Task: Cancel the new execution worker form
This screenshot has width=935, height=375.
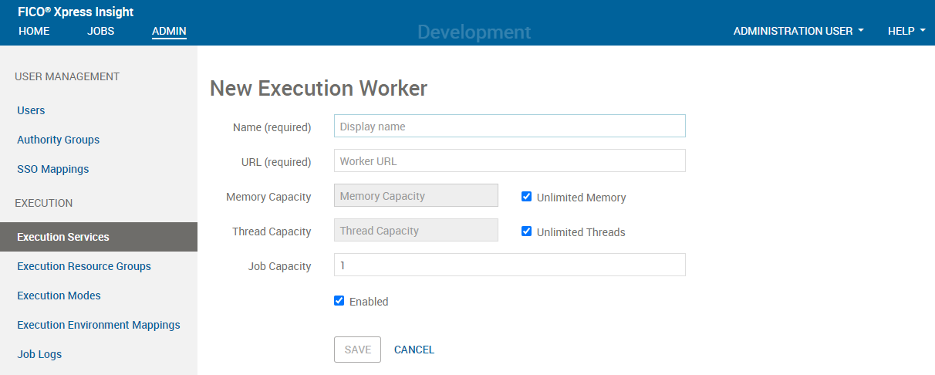Action: (414, 350)
